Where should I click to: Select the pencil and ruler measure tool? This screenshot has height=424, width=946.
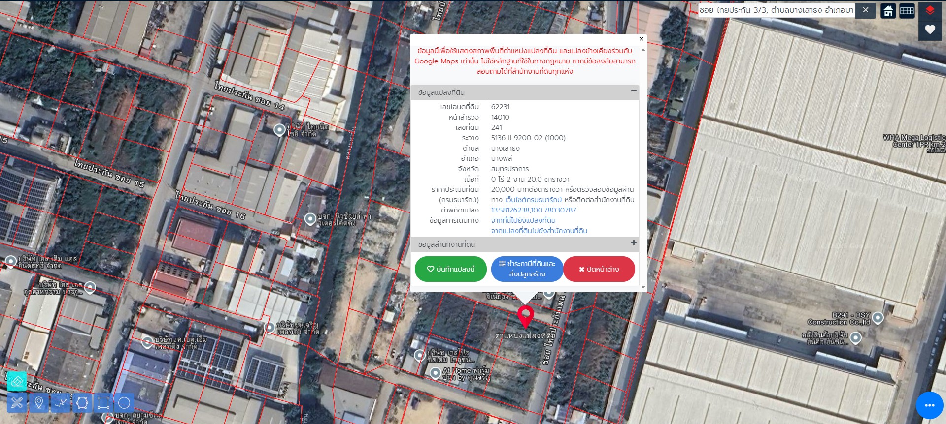[17, 403]
